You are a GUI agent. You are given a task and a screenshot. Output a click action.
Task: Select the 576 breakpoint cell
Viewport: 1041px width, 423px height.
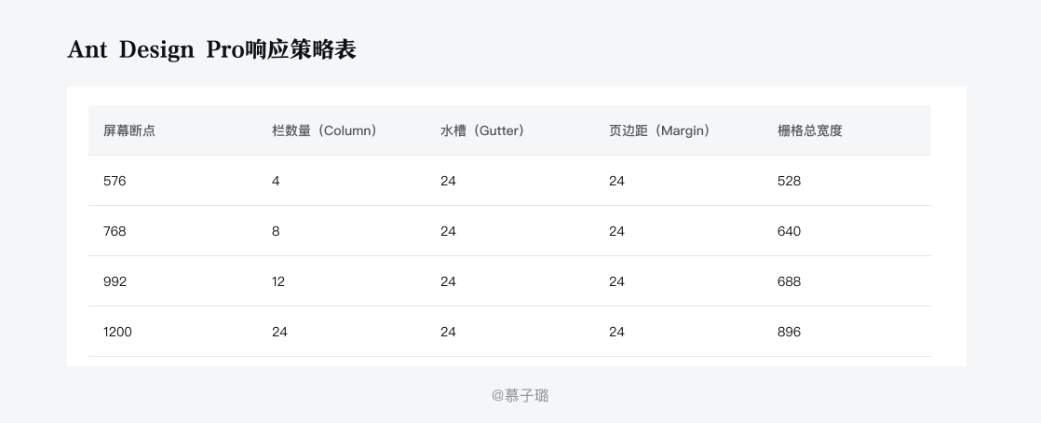tap(115, 181)
